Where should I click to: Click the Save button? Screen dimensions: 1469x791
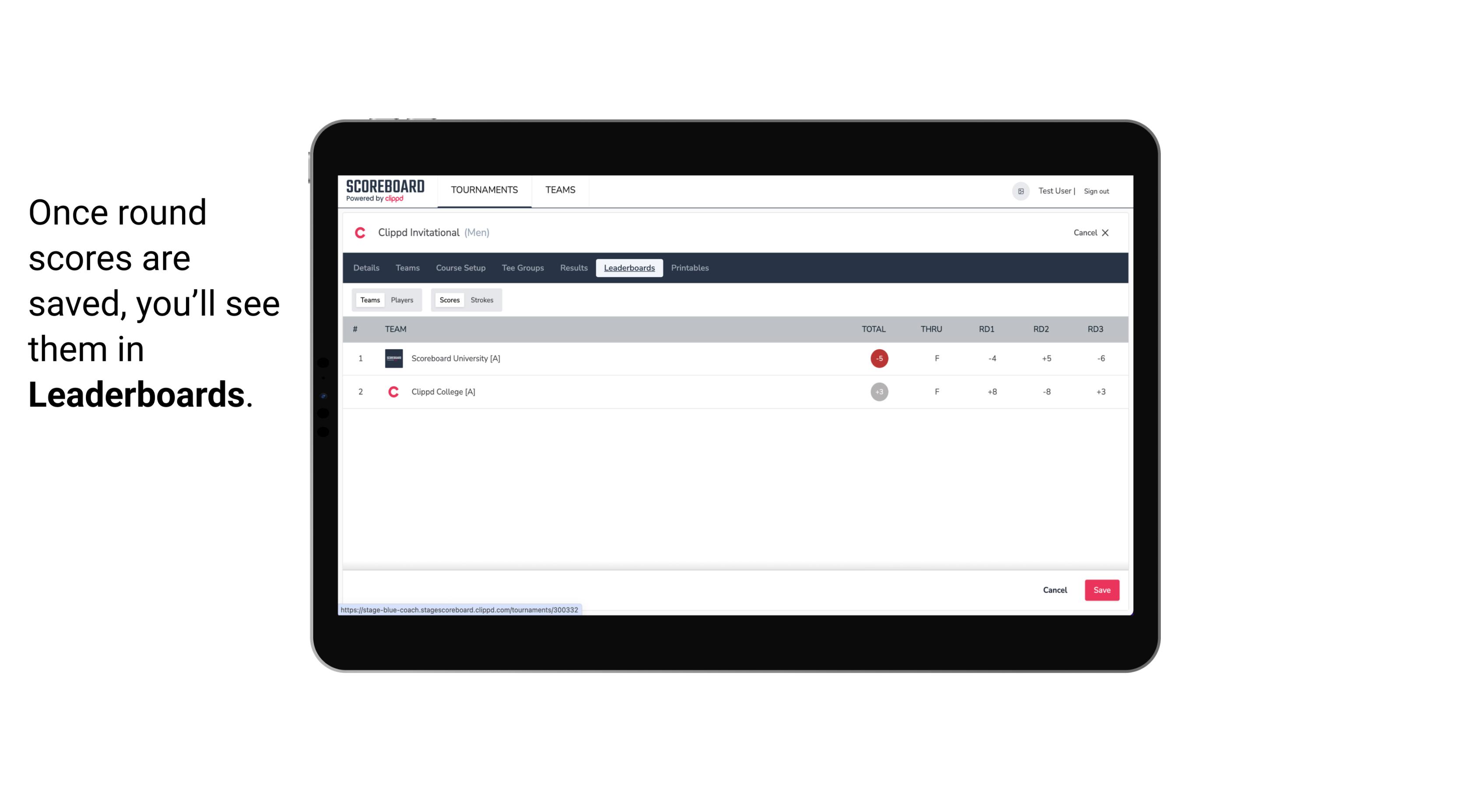click(1100, 590)
